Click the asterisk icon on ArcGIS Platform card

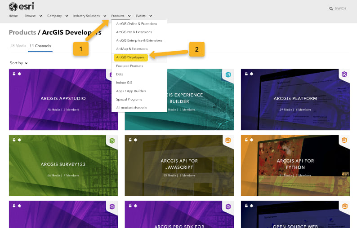[251, 74]
